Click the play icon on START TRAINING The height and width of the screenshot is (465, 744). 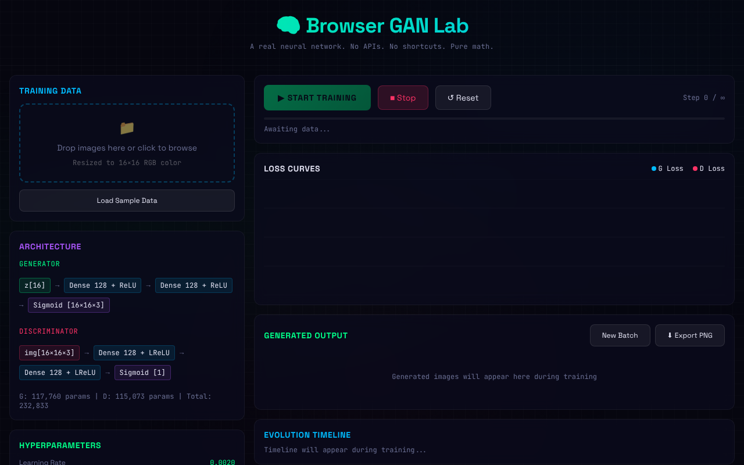(x=280, y=97)
